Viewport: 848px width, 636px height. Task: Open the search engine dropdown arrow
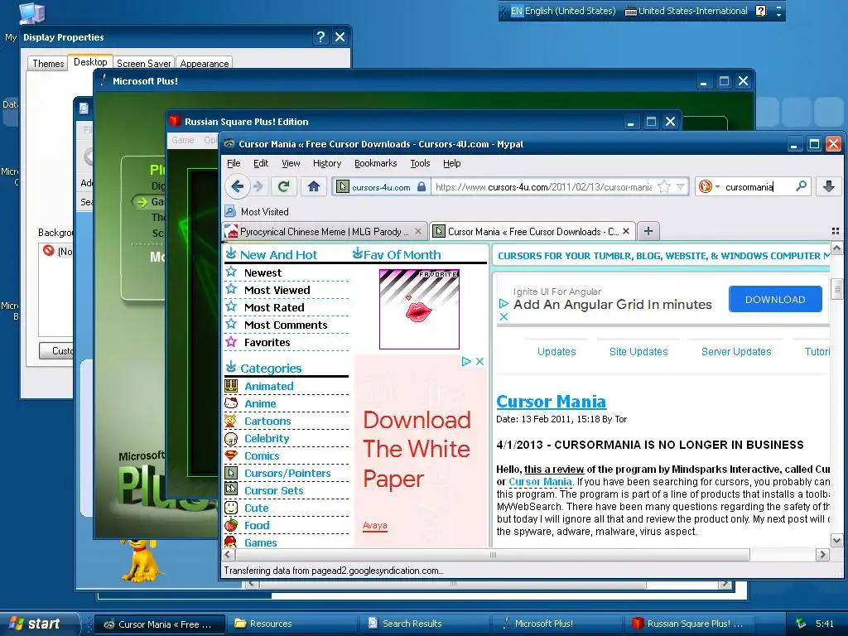pos(718,187)
